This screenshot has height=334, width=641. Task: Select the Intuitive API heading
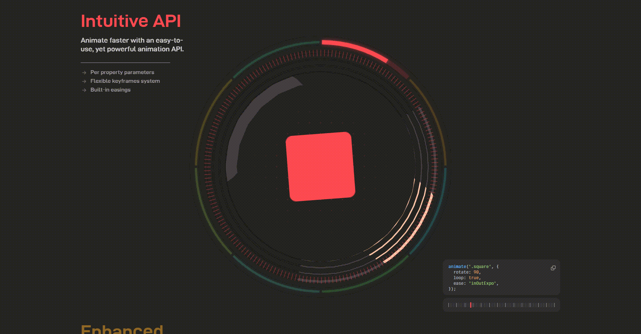(131, 21)
